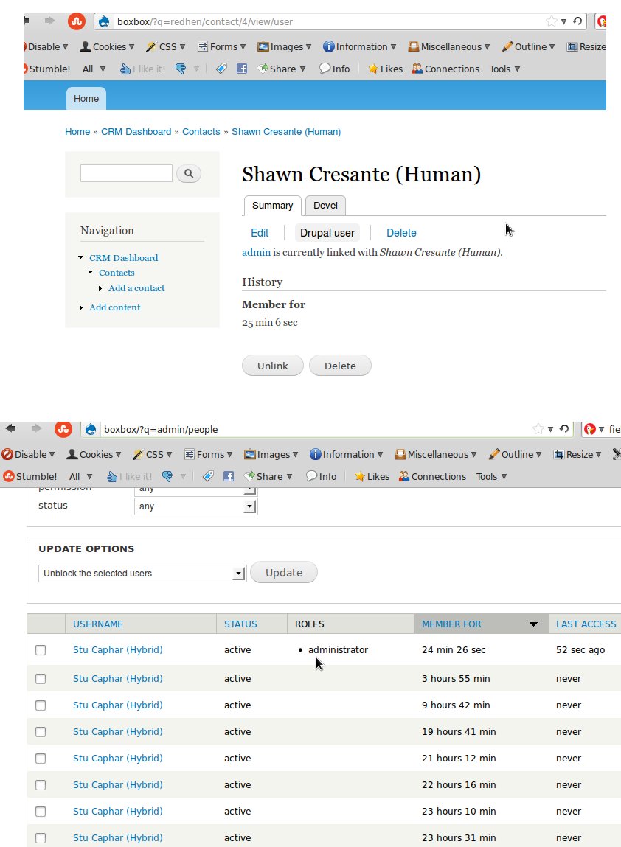Click the Unlink button

(272, 366)
